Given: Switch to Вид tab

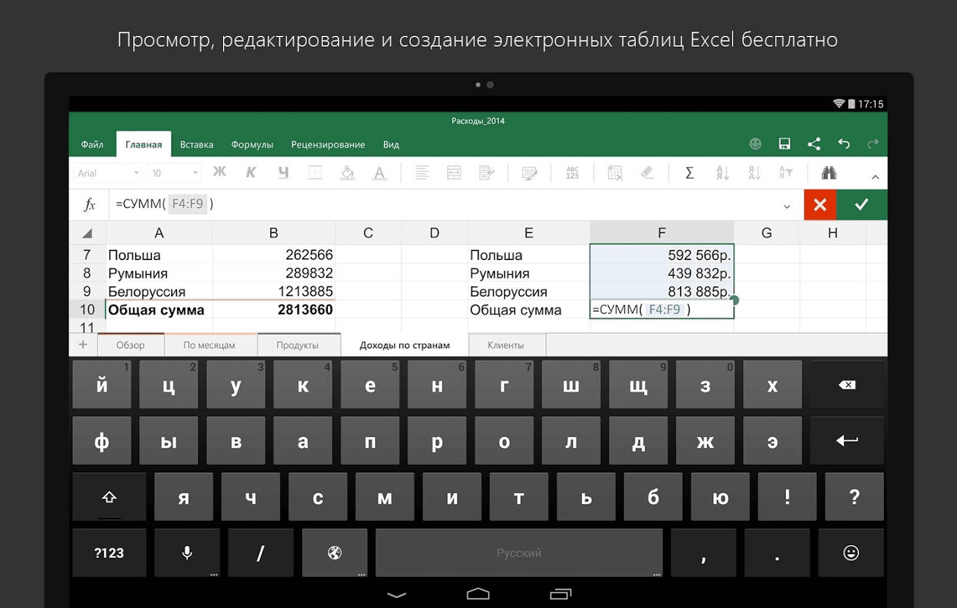Looking at the screenshot, I should coord(391,145).
